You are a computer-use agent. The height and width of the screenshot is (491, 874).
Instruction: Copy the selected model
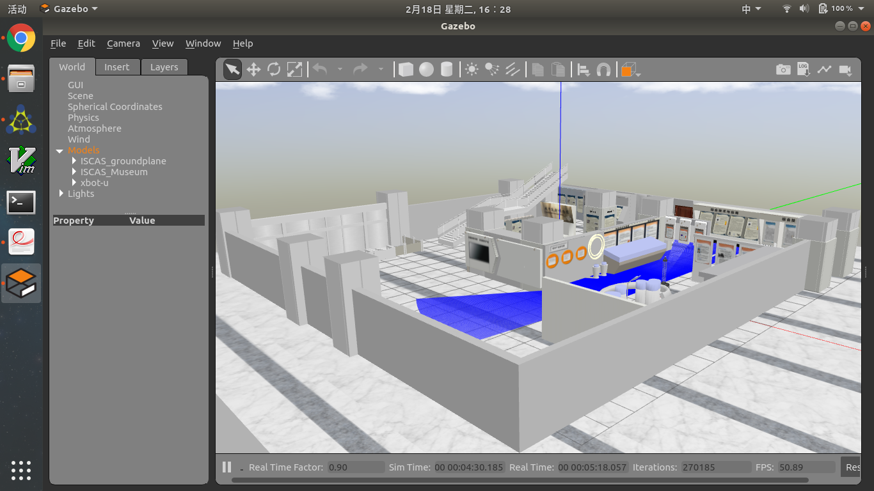(537, 69)
